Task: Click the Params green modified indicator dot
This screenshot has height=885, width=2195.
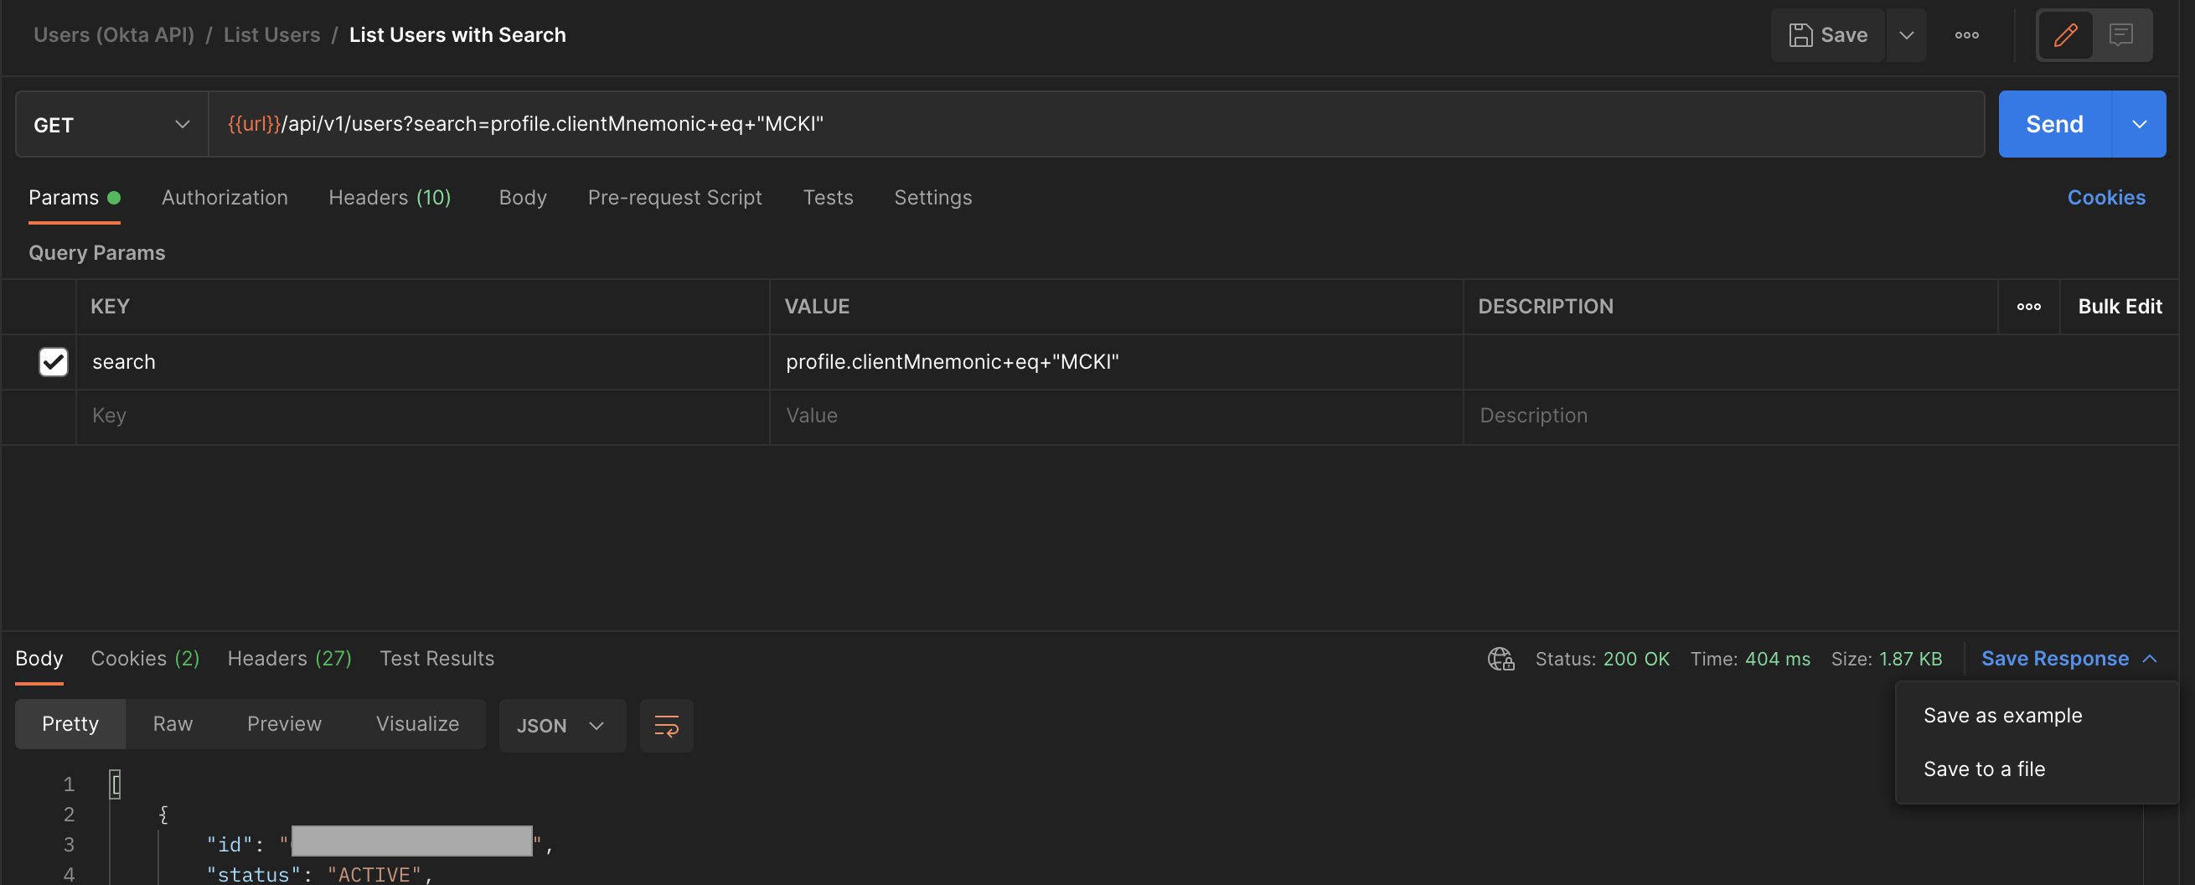Action: [x=116, y=197]
